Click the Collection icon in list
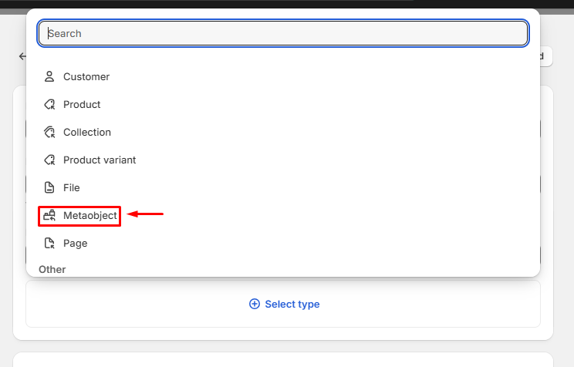Screen dimensions: 574x367 (49, 132)
